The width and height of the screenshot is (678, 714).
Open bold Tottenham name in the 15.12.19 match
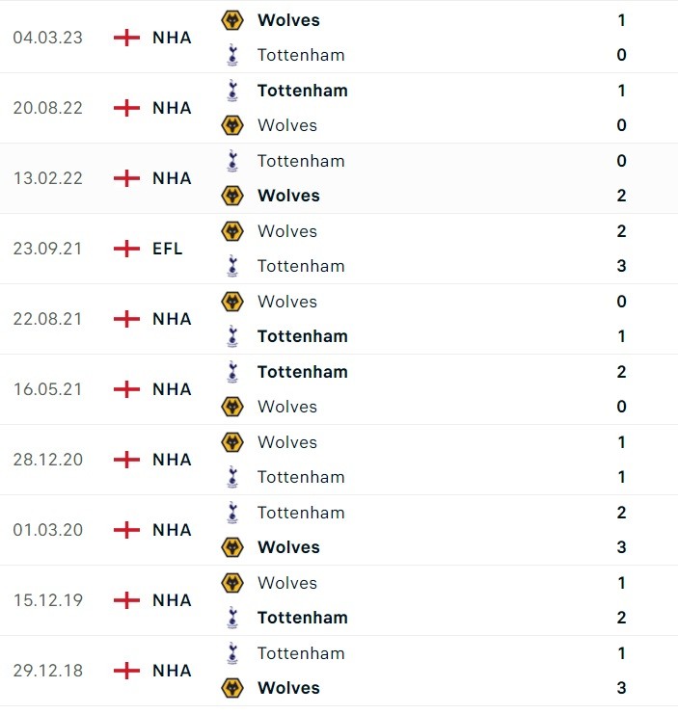[x=302, y=618]
